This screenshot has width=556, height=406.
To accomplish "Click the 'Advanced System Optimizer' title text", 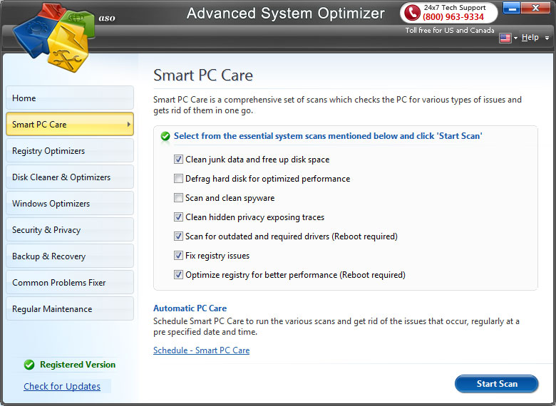I will [x=285, y=14].
